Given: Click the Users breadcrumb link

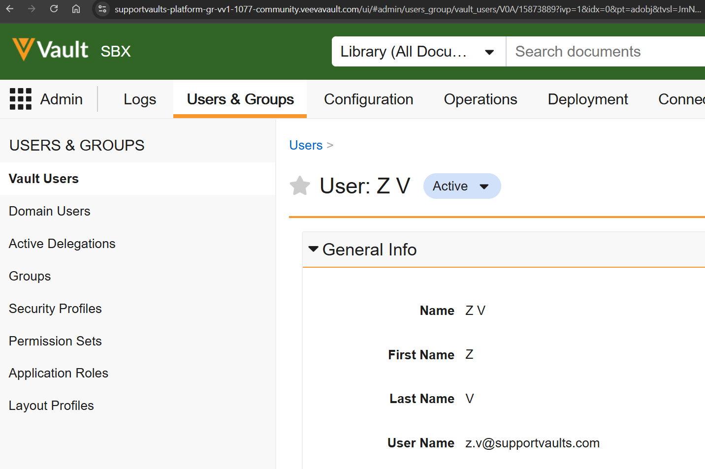Looking at the screenshot, I should click(306, 145).
